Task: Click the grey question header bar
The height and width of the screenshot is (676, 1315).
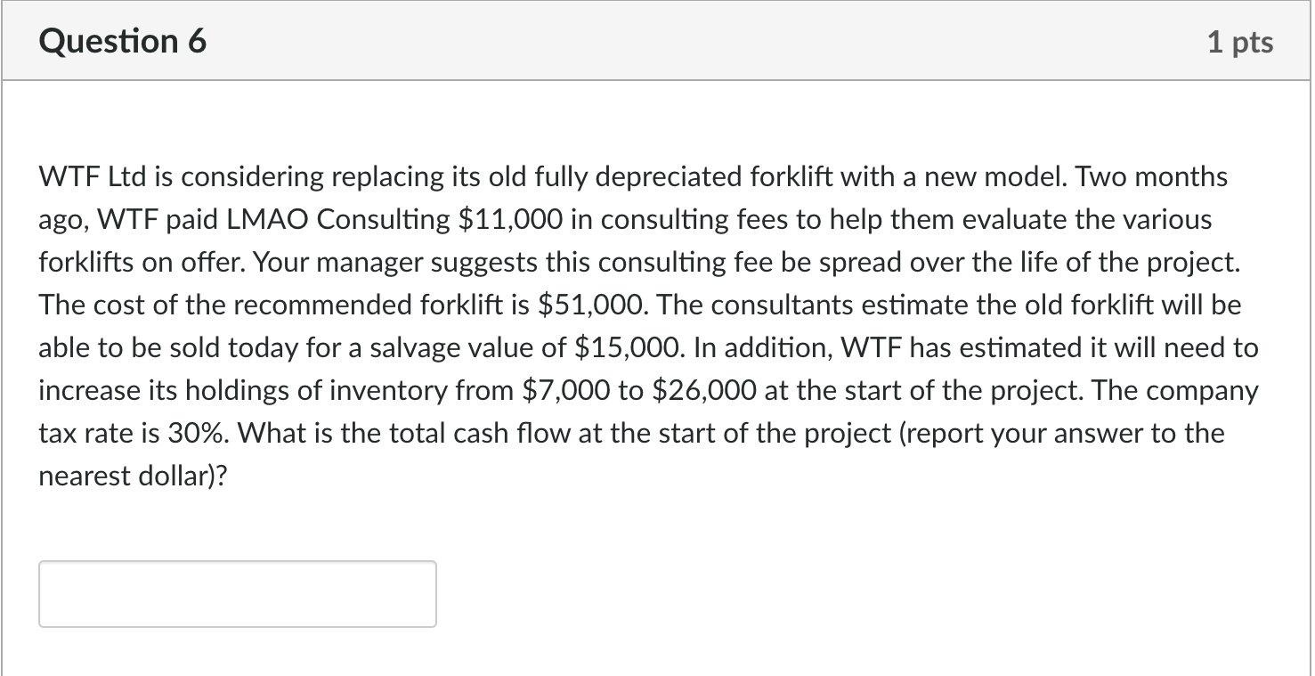Action: tap(657, 42)
